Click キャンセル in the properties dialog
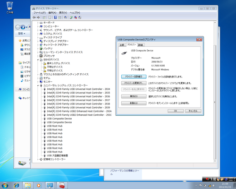The image size is (236, 189). [x=193, y=111]
